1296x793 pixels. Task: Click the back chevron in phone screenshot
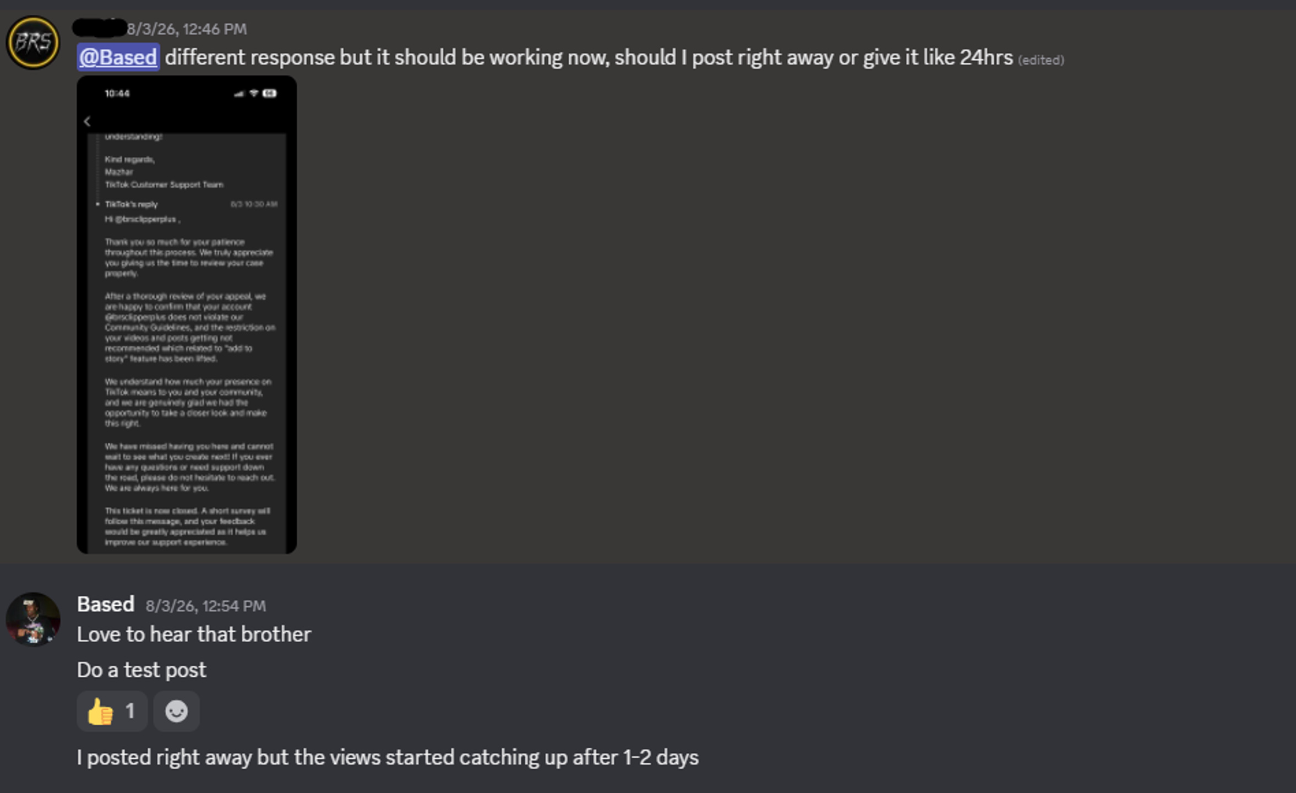coord(87,122)
